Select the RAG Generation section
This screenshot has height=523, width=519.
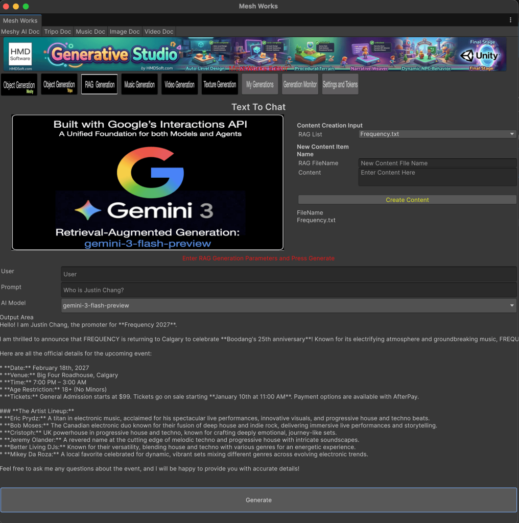[x=100, y=84]
